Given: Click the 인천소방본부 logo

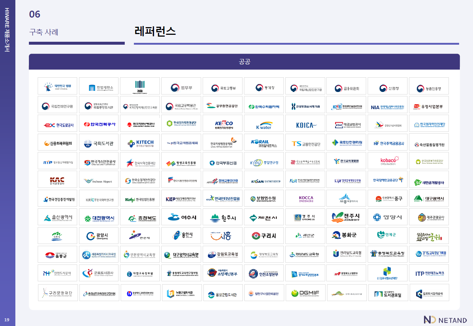Looking at the screenshot, I should [264, 273].
